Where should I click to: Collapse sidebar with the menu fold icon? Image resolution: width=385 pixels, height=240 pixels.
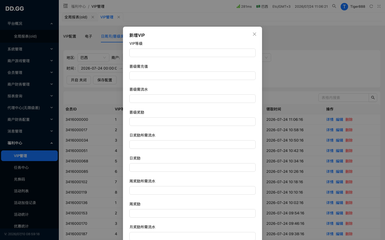point(66,6)
